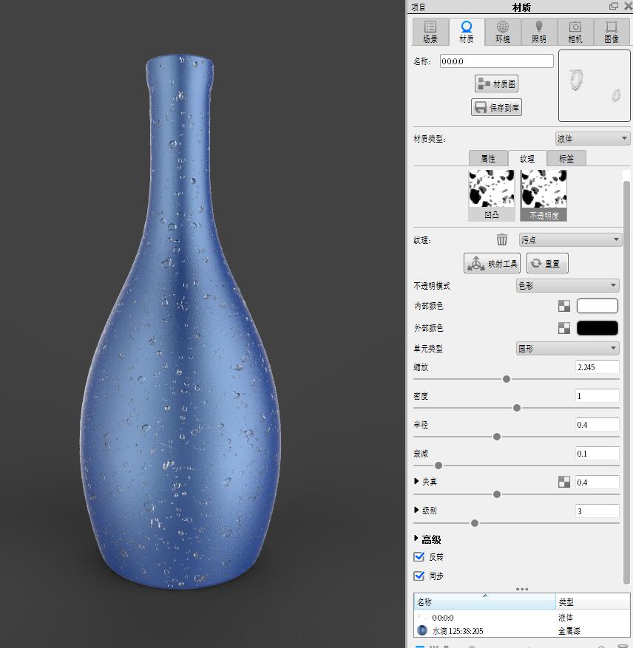Click the texture icon beside 外部颜色
The height and width of the screenshot is (648, 633).
pos(564,328)
